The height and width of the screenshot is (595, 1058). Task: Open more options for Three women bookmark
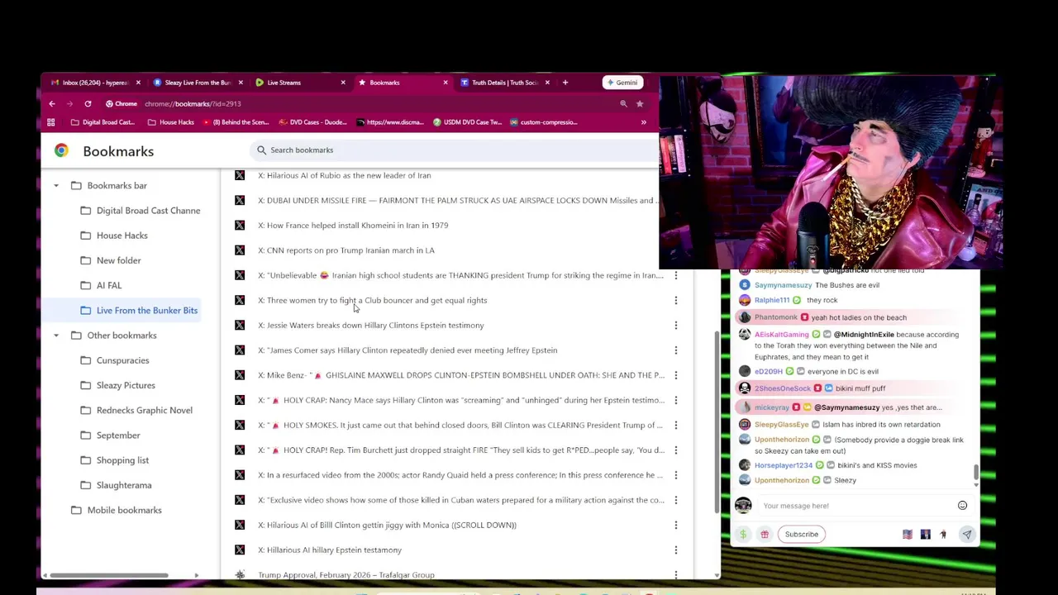(675, 300)
